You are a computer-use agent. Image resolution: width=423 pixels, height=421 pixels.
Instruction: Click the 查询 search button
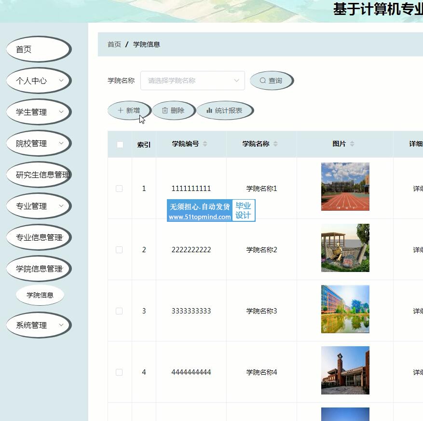pos(272,81)
